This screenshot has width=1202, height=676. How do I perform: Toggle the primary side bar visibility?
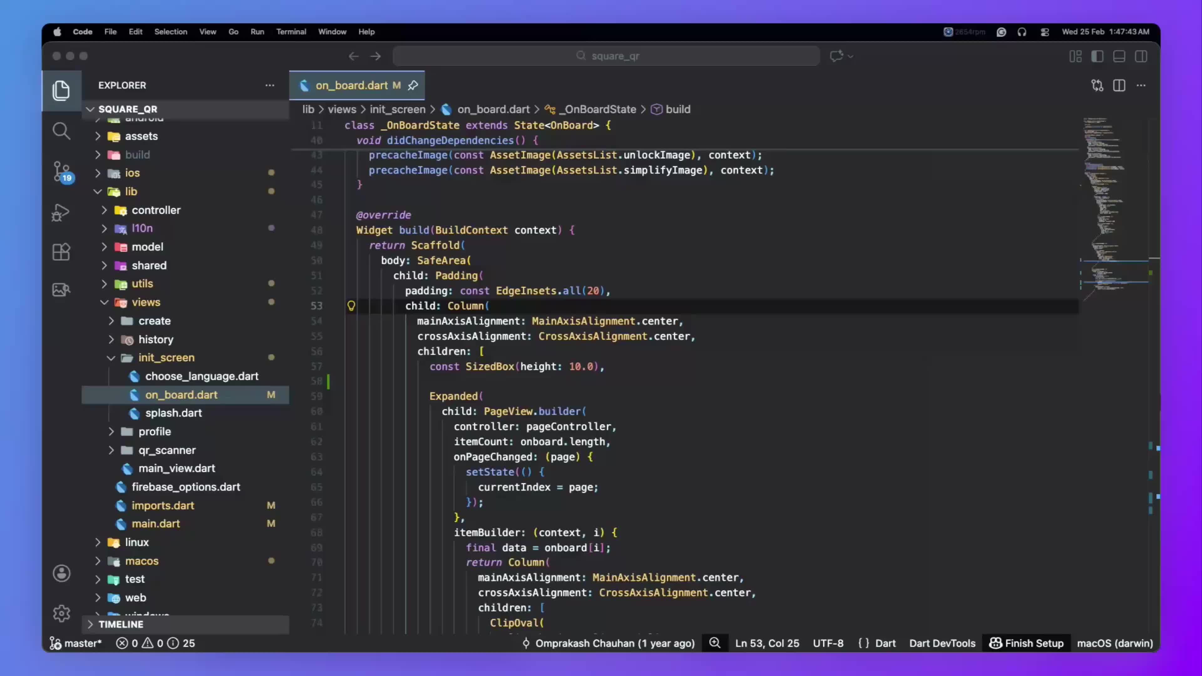pos(1097,56)
